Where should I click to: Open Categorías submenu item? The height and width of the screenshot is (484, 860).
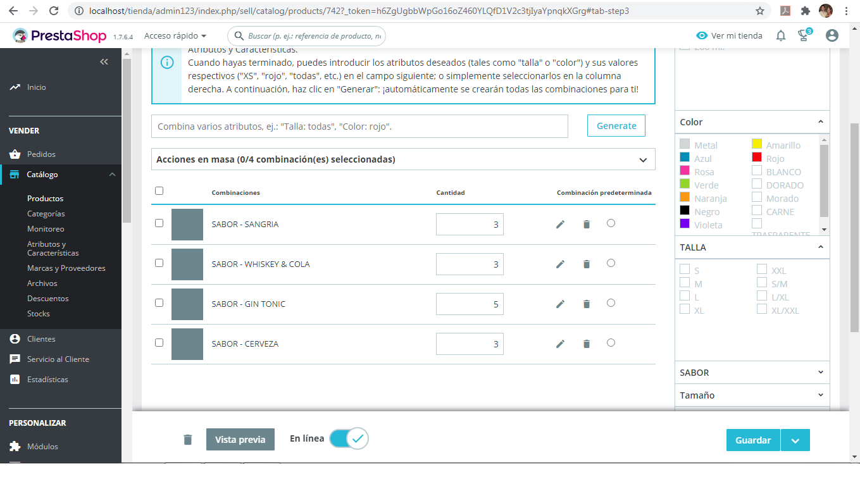coord(46,214)
